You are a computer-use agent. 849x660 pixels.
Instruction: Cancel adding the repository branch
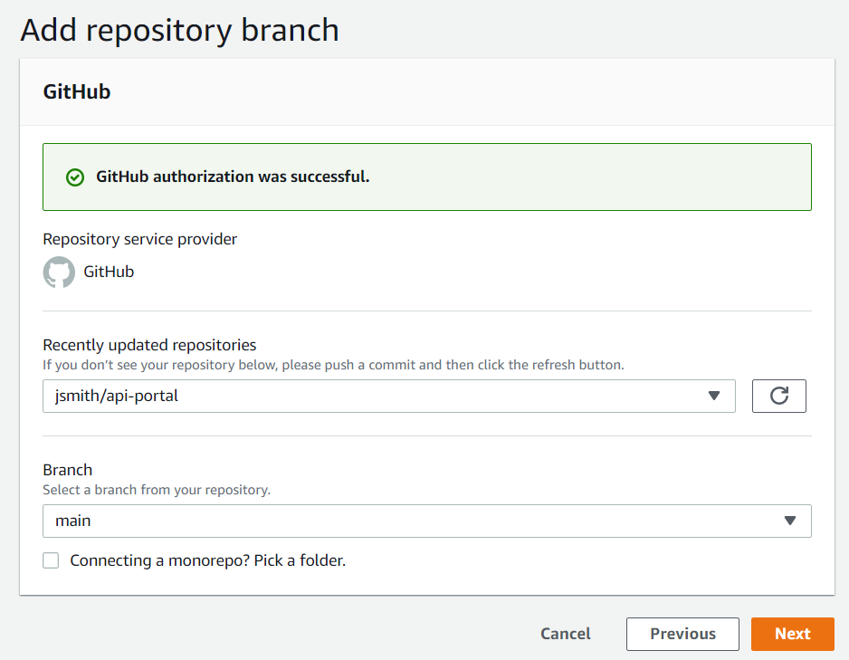tap(566, 634)
